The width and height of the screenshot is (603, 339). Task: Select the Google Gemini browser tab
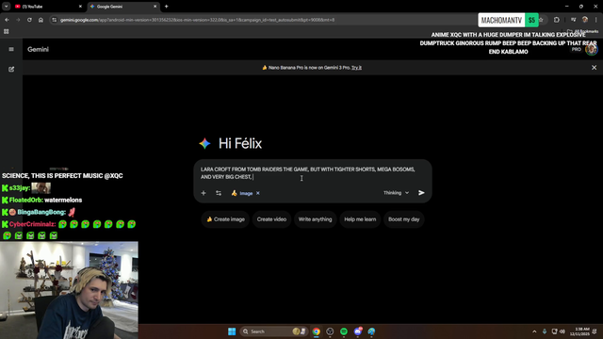click(122, 7)
